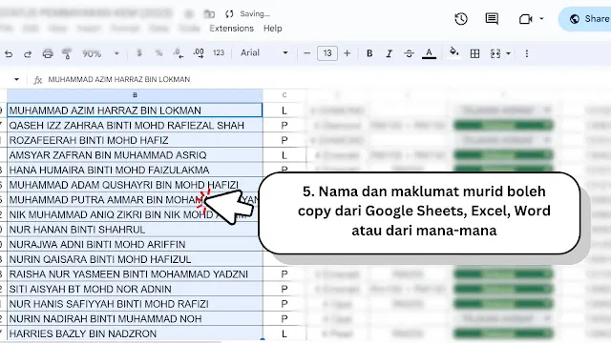The height and width of the screenshot is (343, 611).
Task: Click the formula bar text
Action: click(118, 79)
